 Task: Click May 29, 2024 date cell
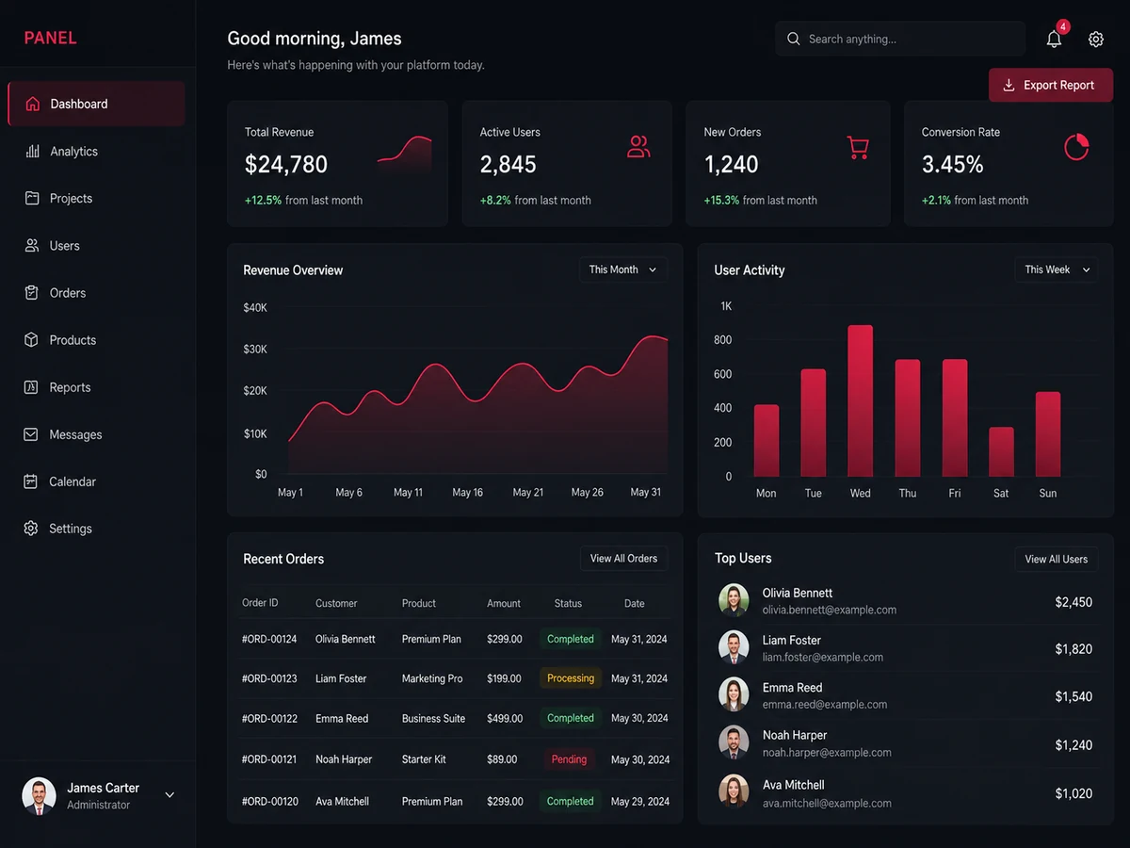[x=640, y=801]
